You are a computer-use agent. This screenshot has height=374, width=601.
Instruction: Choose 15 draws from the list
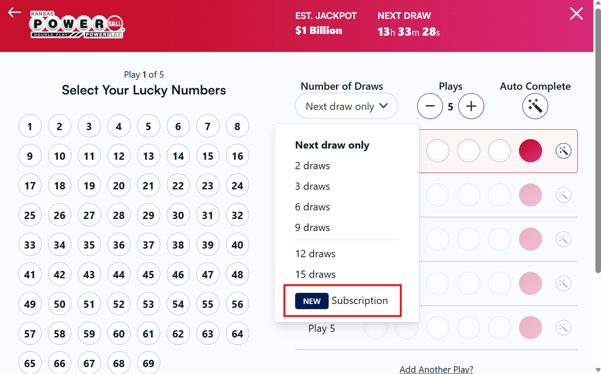coord(315,274)
